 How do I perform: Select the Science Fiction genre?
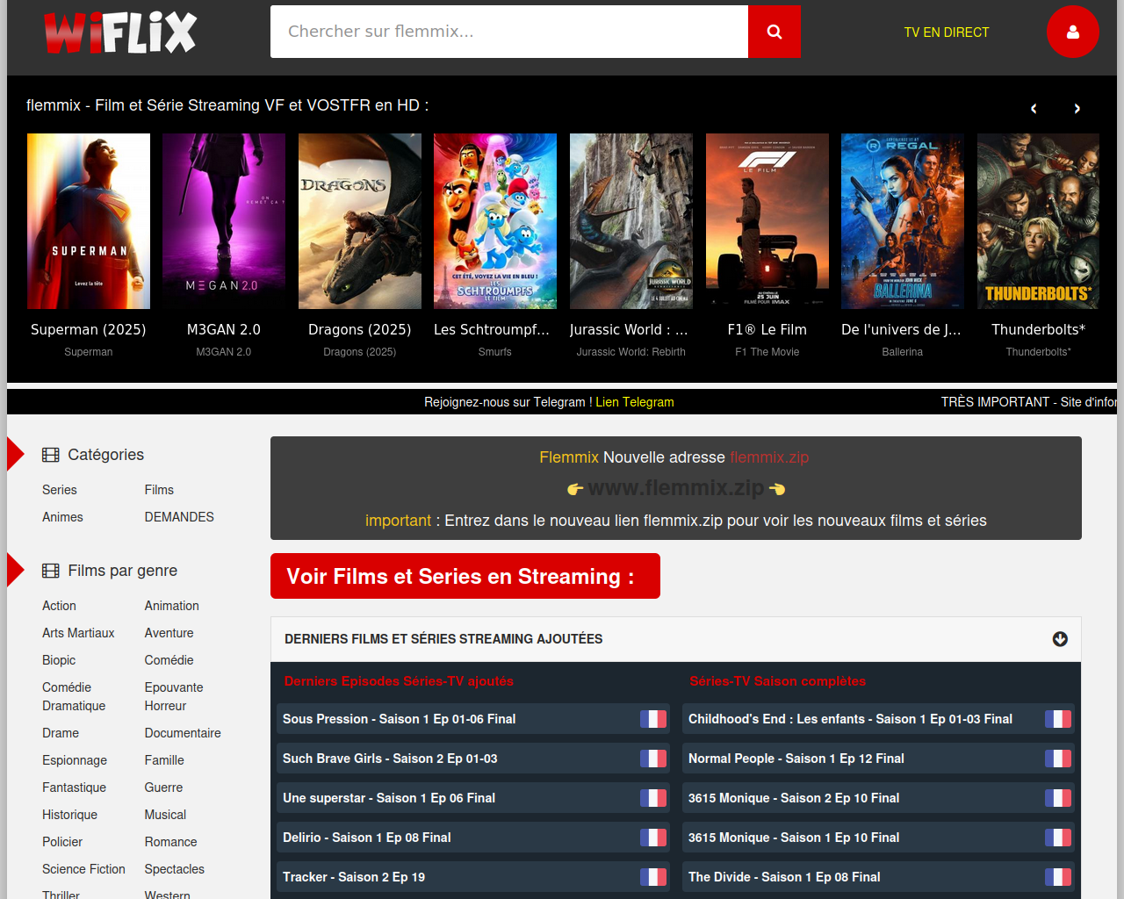pos(83,869)
